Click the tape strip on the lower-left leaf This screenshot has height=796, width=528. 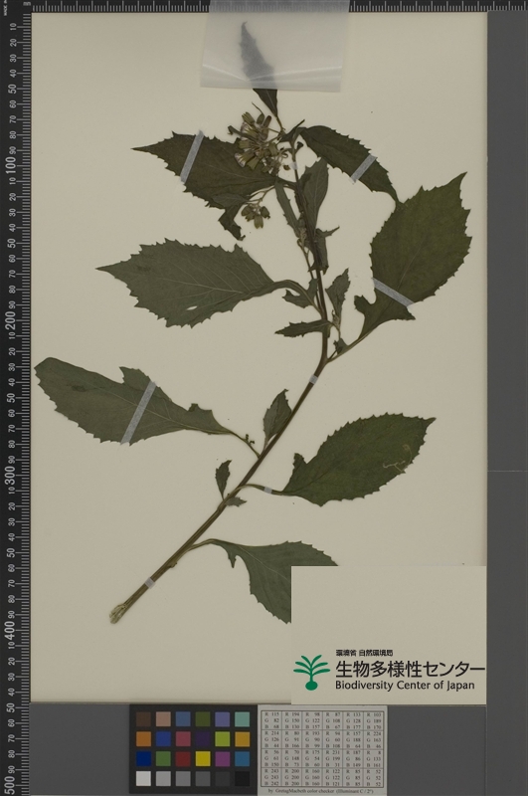pyautogui.click(x=138, y=413)
